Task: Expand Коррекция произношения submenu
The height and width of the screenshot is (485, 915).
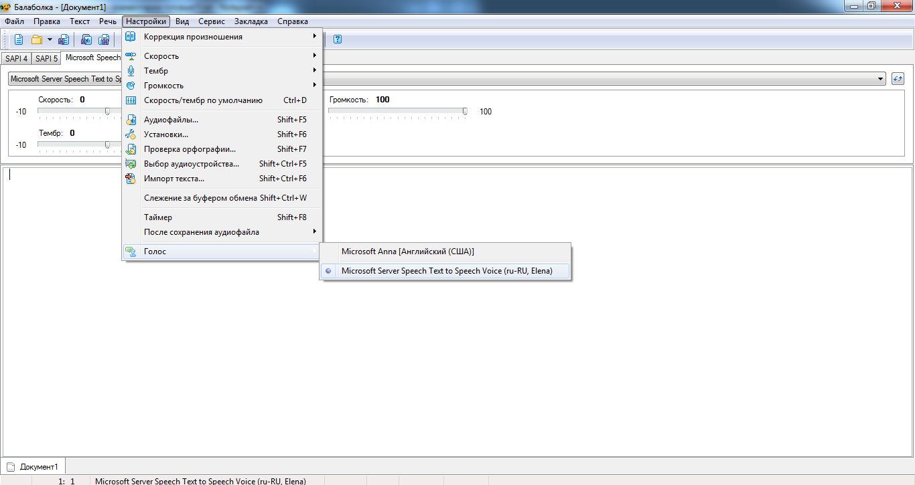Action: tap(222, 37)
